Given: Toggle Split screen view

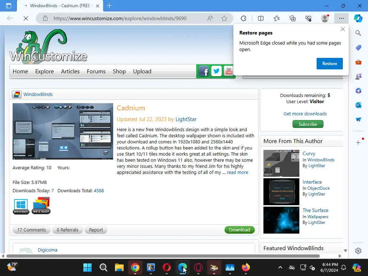Looking at the screenshot, I should [x=261, y=18].
